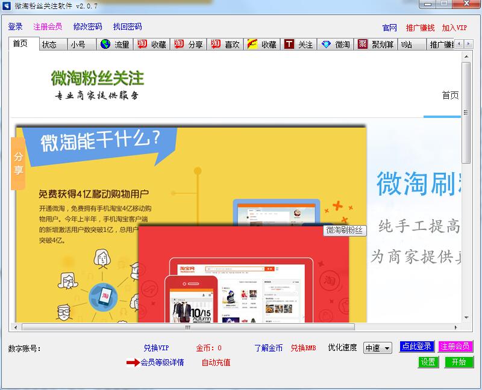Viewport: 482px width, 390px height.
Task: Click the lightning bolt 收藏 icon
Action: click(263, 43)
